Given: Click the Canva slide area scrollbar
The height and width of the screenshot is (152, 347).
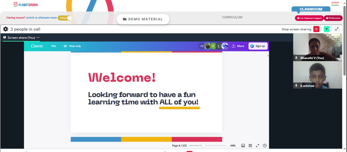Looking at the screenshot, I should (x=268, y=56).
